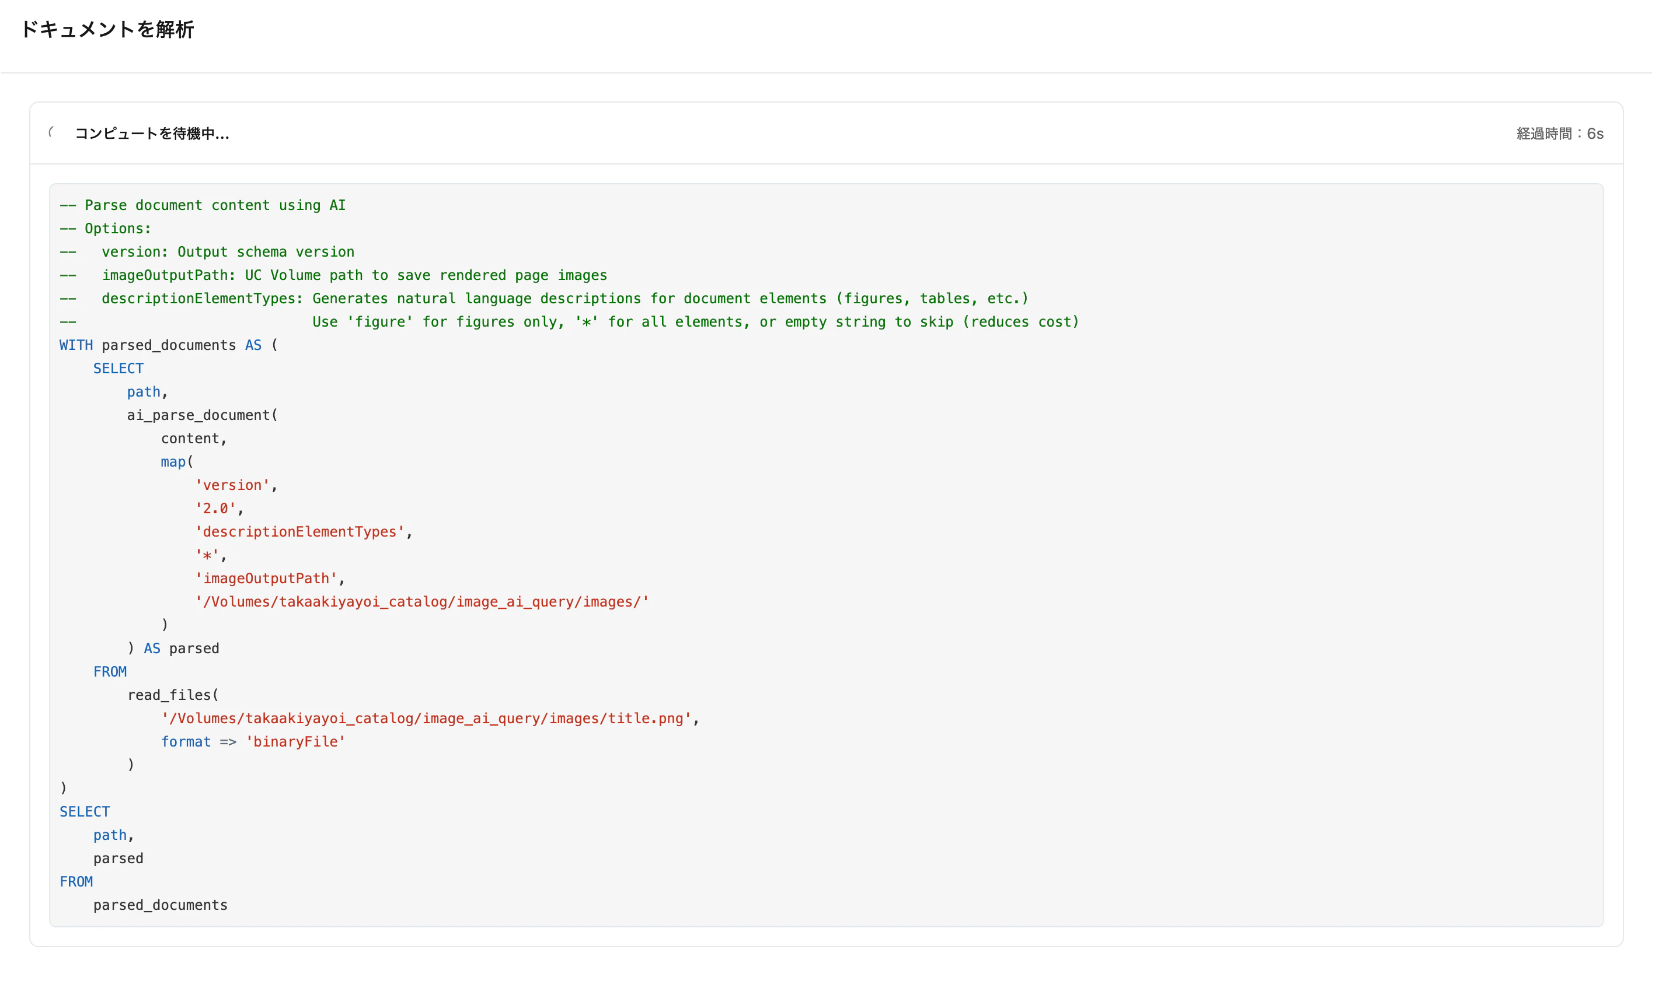
Task: Click the '*' string literal in map
Action: [207, 555]
